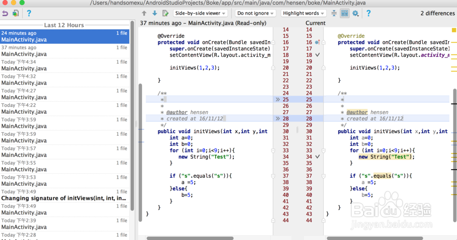The image size is (457, 240).
Task: Select the Today 下午4:34 revision
Action: pos(64,65)
